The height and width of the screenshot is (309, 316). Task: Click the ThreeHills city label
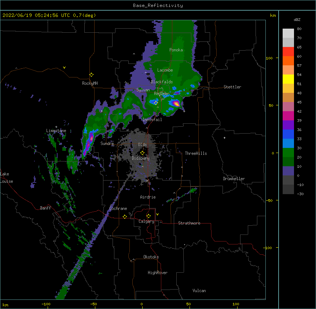(196, 153)
